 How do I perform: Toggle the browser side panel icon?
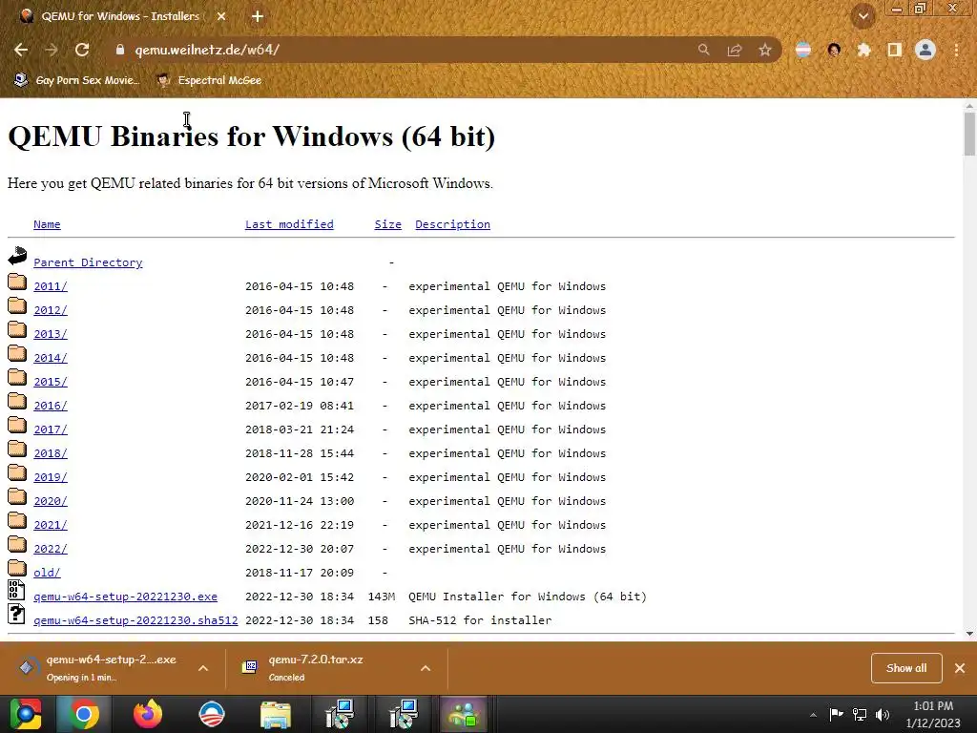click(x=895, y=50)
